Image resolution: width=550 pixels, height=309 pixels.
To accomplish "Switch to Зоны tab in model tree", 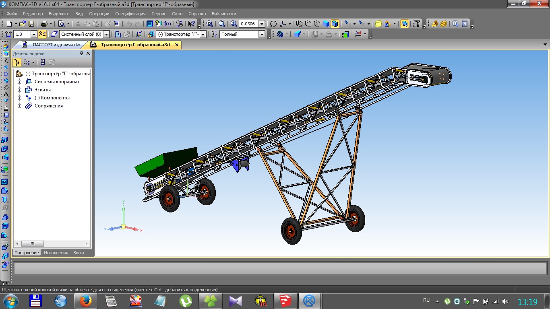I will [x=79, y=253].
